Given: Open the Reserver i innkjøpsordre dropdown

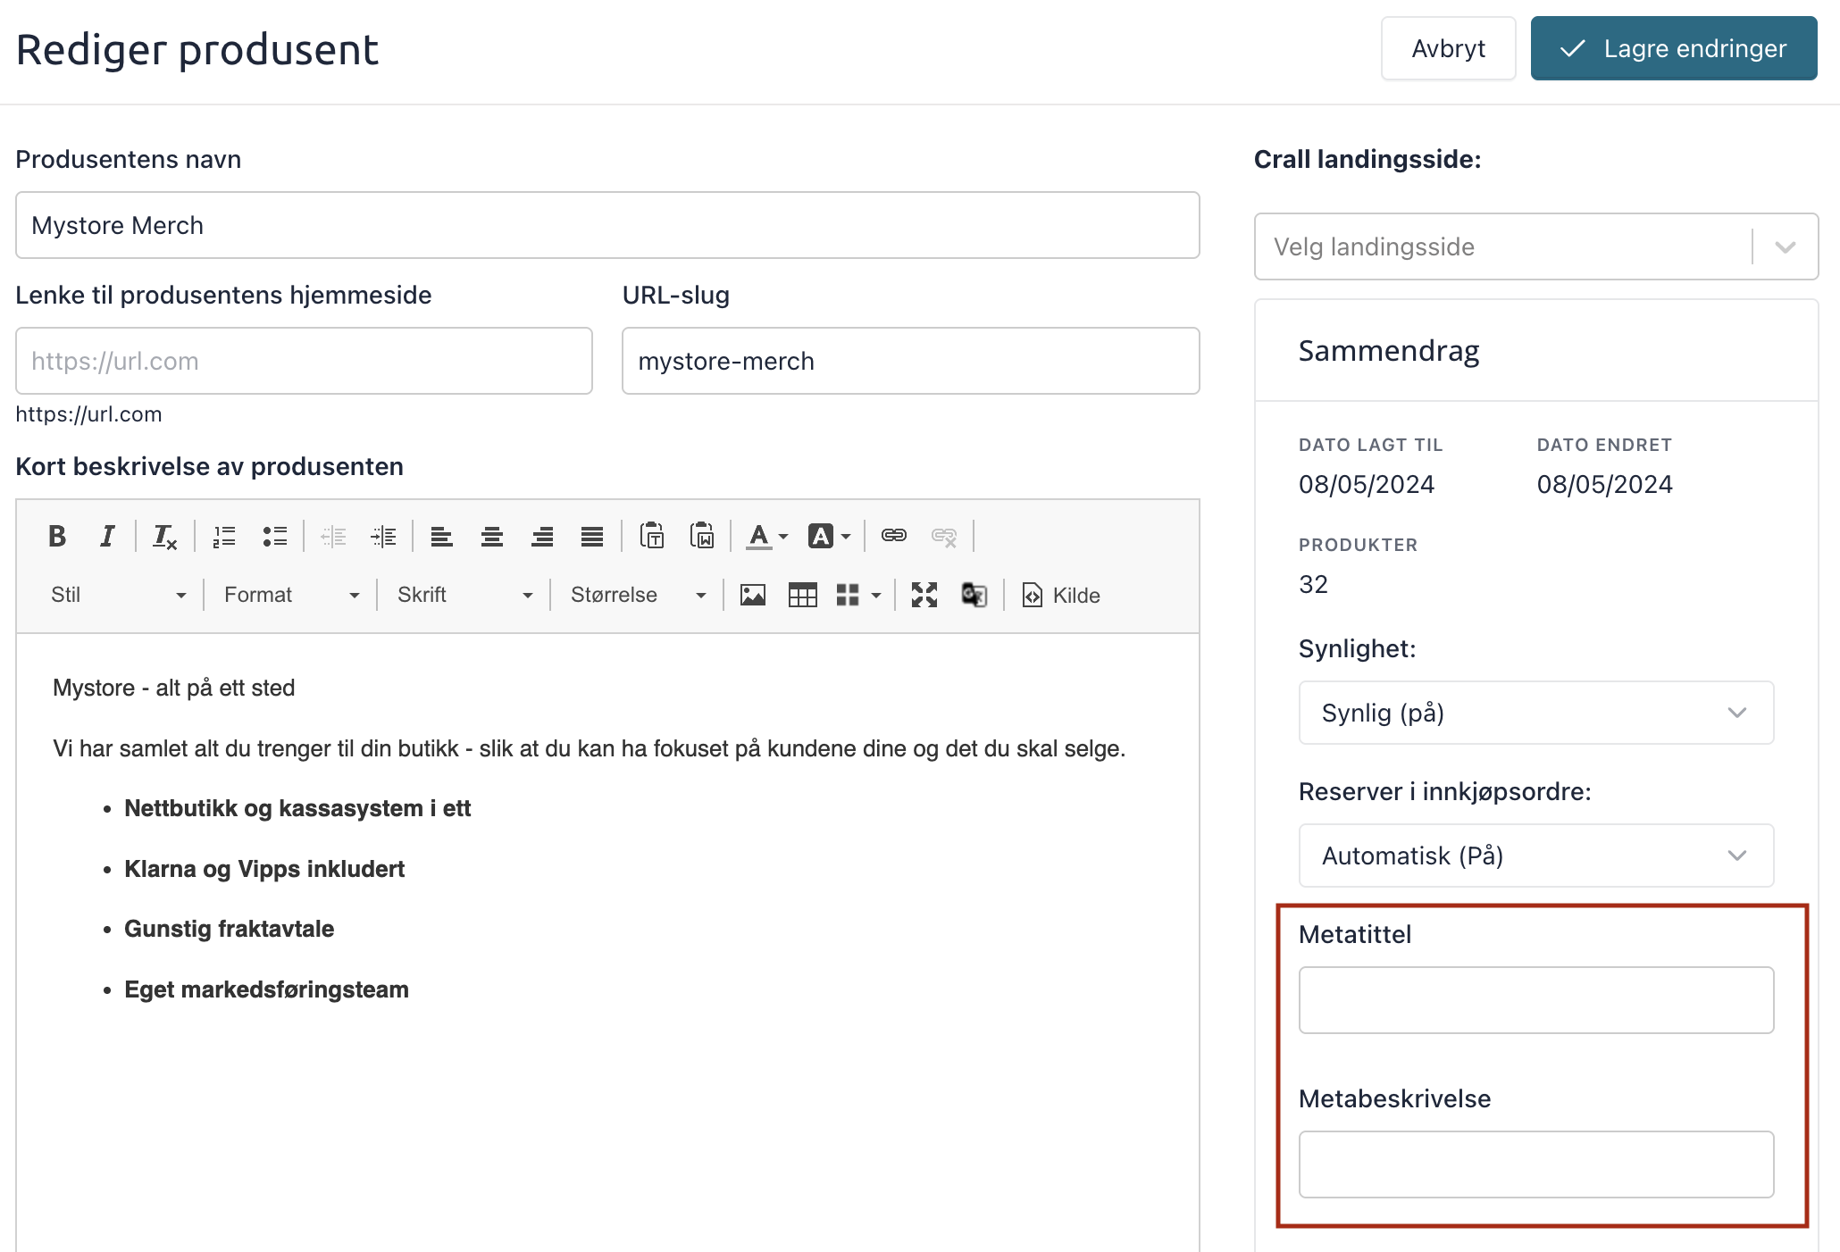Looking at the screenshot, I should [x=1536, y=856].
